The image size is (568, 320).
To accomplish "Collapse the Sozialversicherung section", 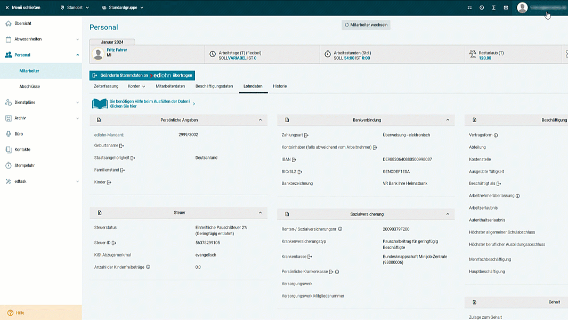I will pos(448,214).
